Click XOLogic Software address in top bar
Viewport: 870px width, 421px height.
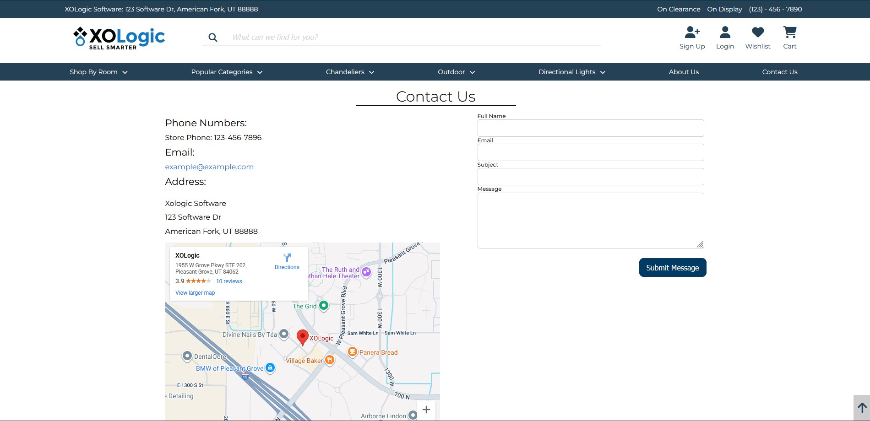coord(161,9)
